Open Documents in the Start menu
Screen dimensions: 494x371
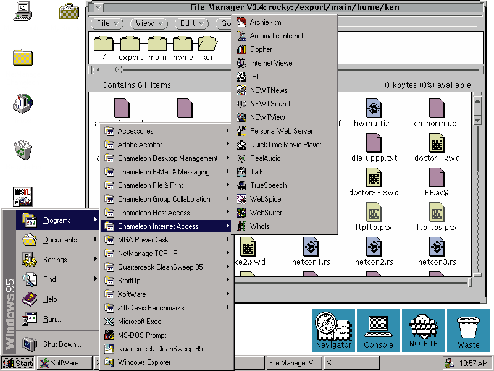(57, 240)
